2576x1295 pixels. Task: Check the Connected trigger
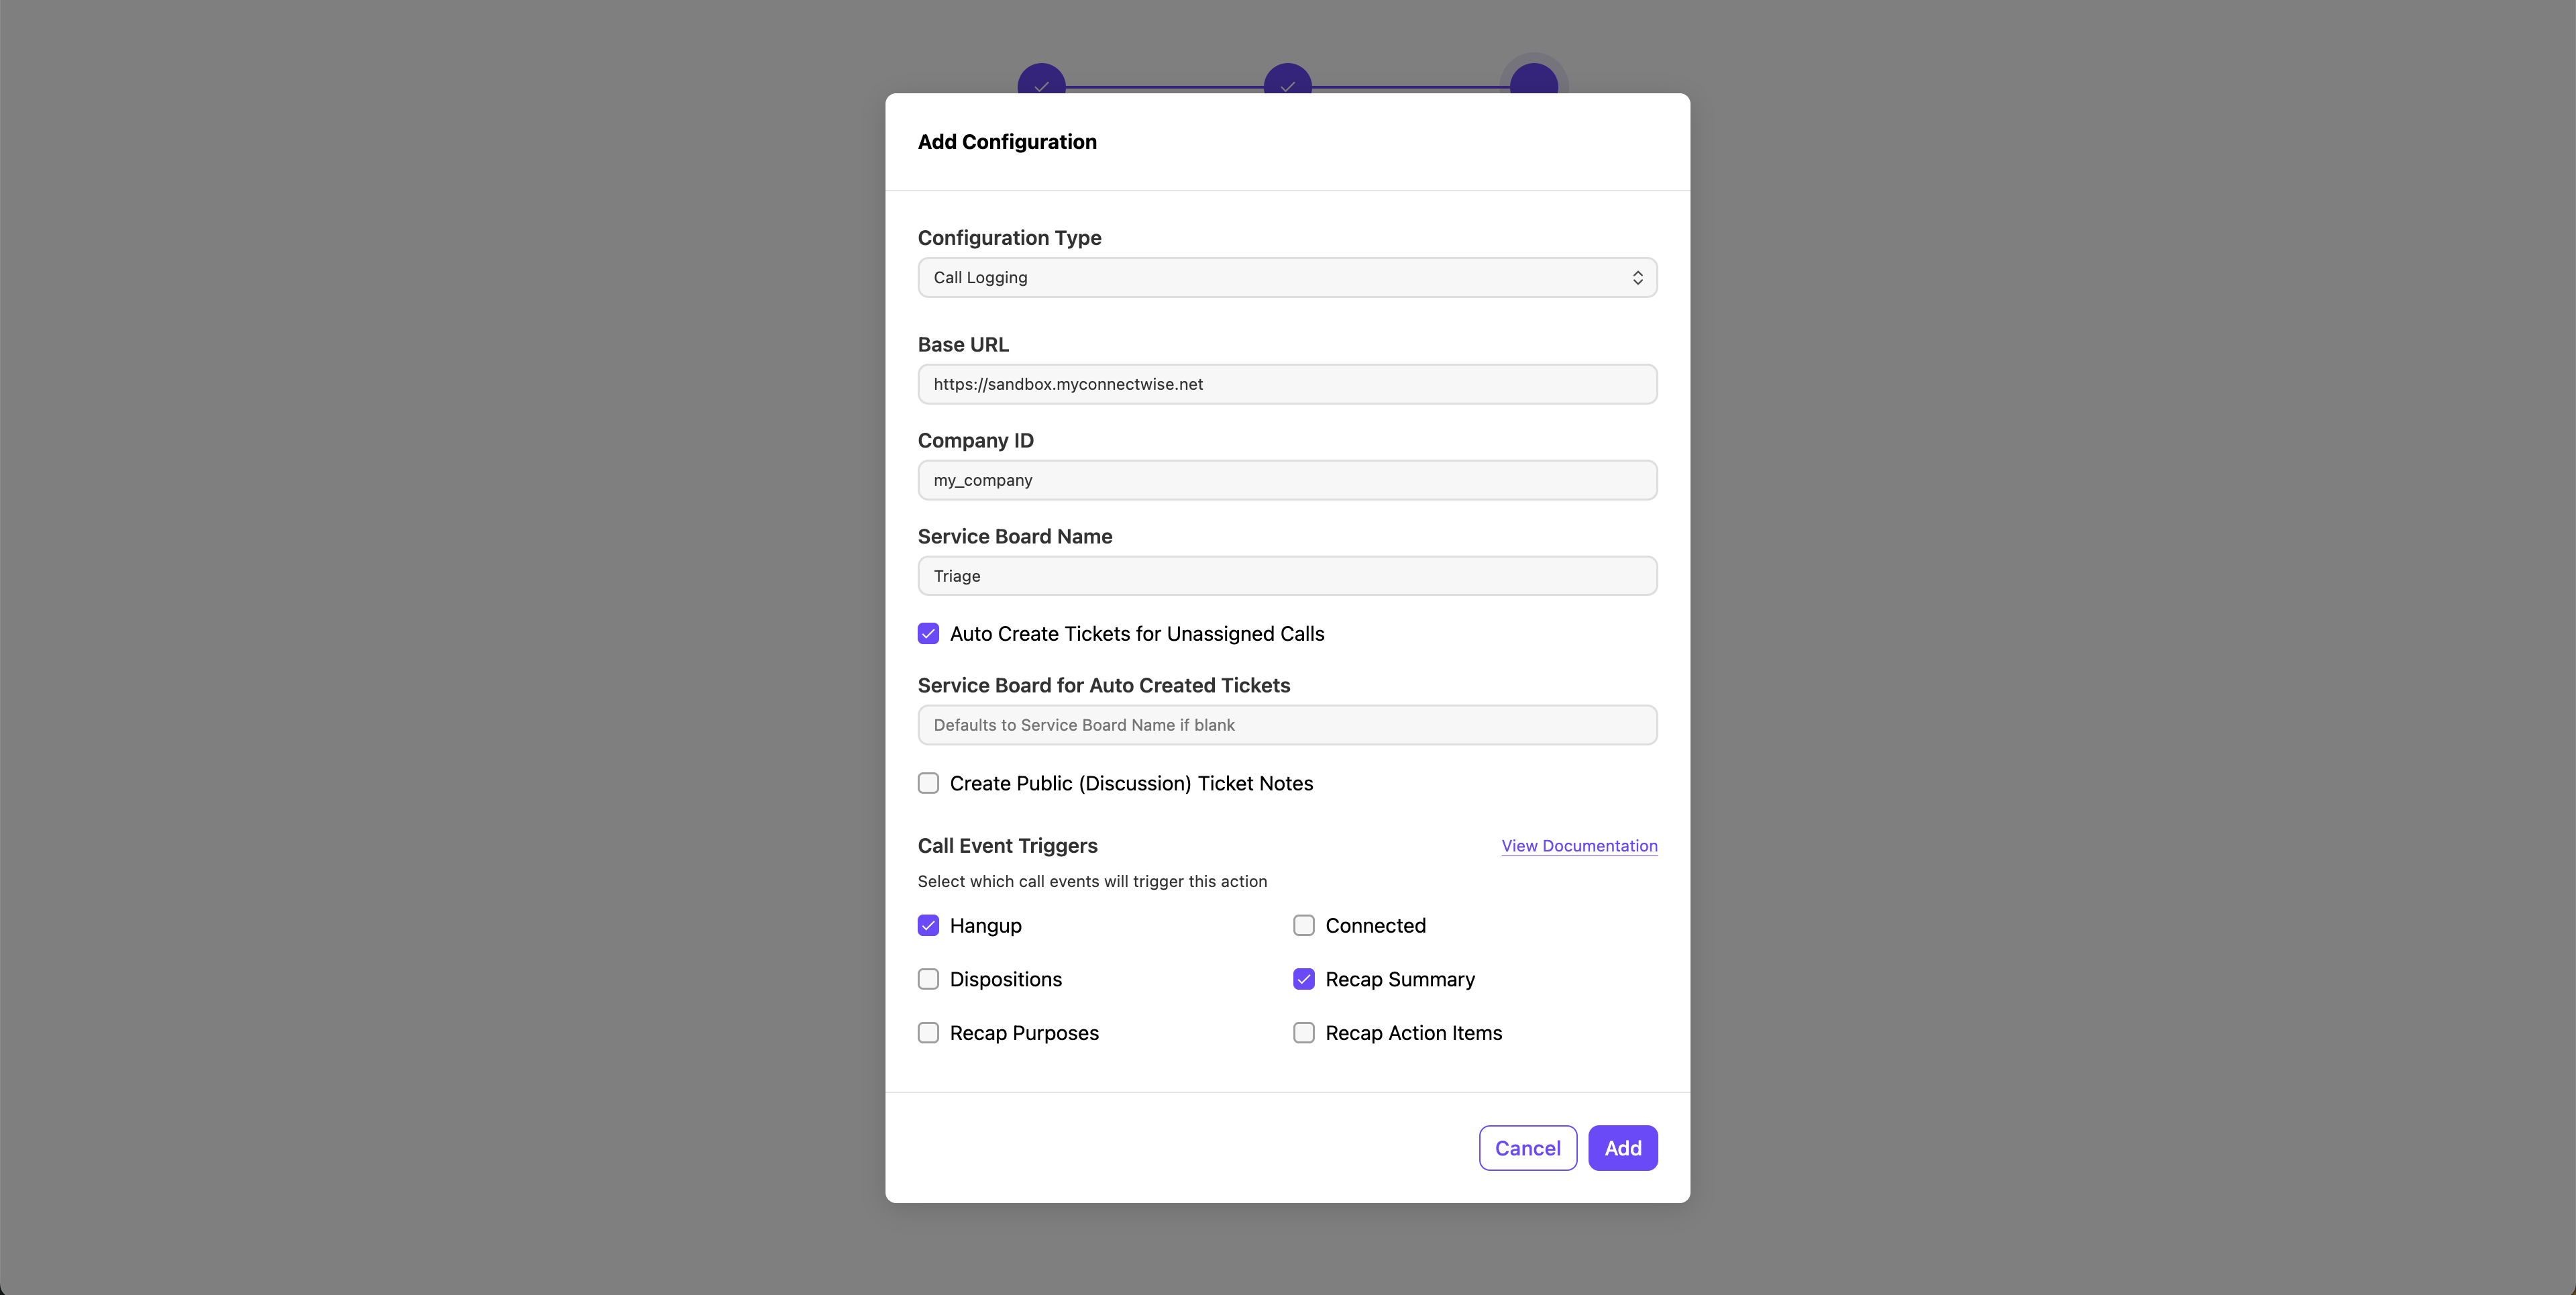point(1303,926)
